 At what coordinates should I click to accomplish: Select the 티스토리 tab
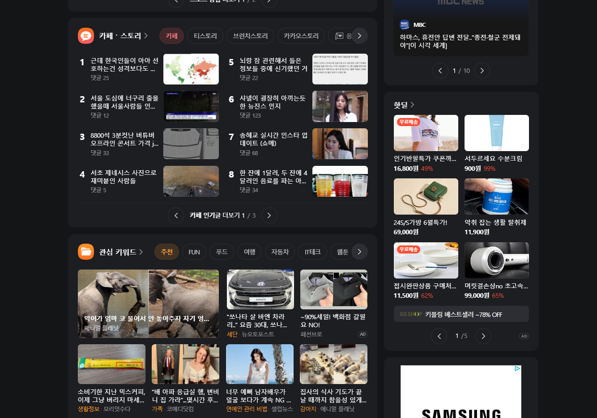205,36
